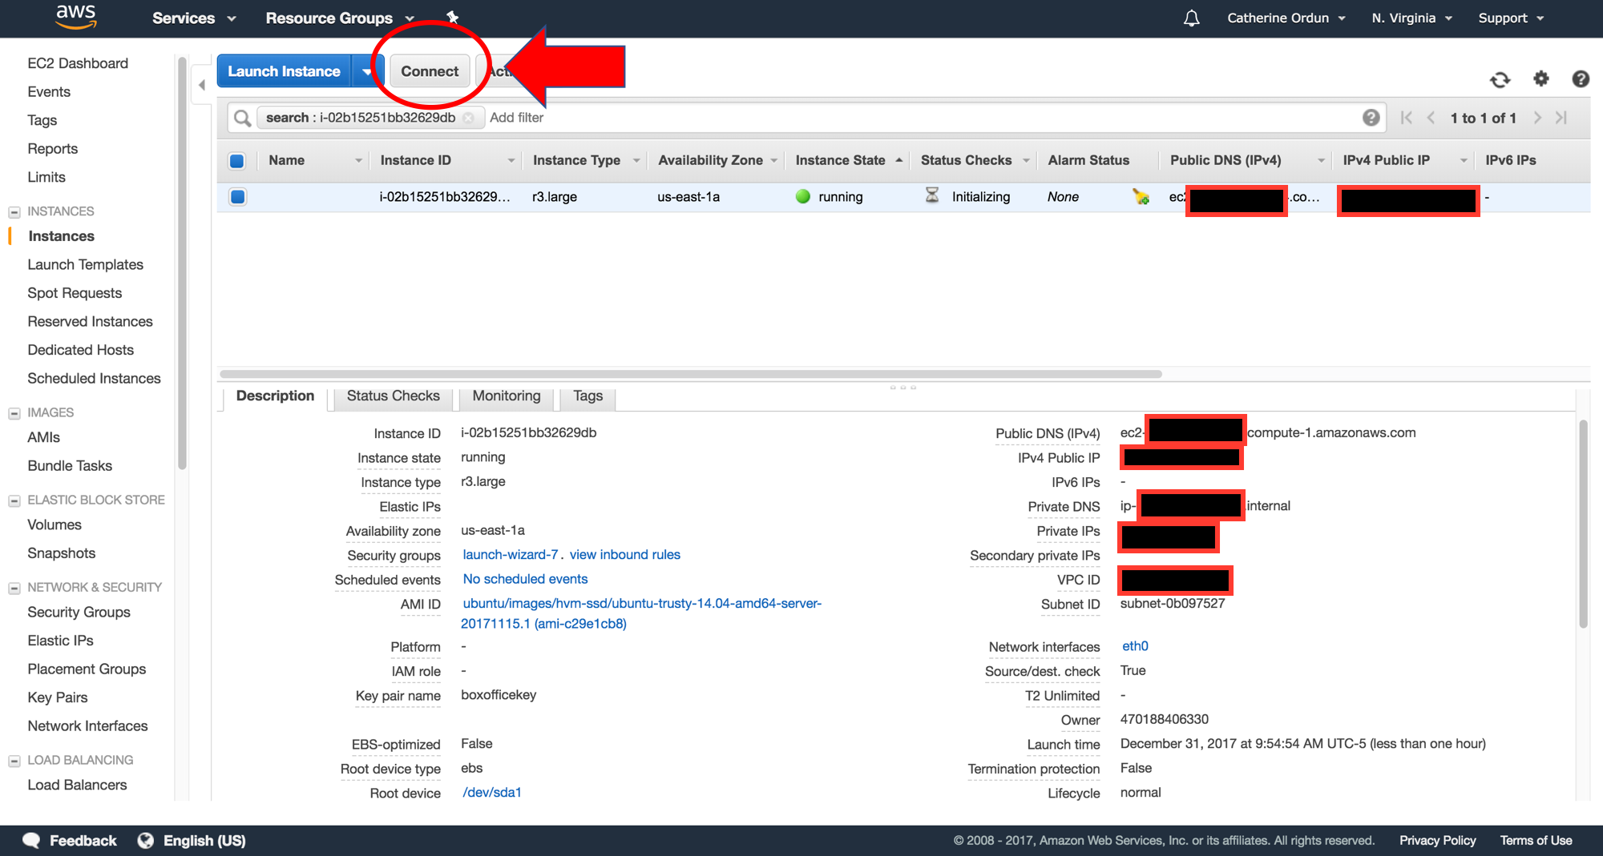Collapse the left navigation pane arrow
The width and height of the screenshot is (1603, 856).
(202, 84)
